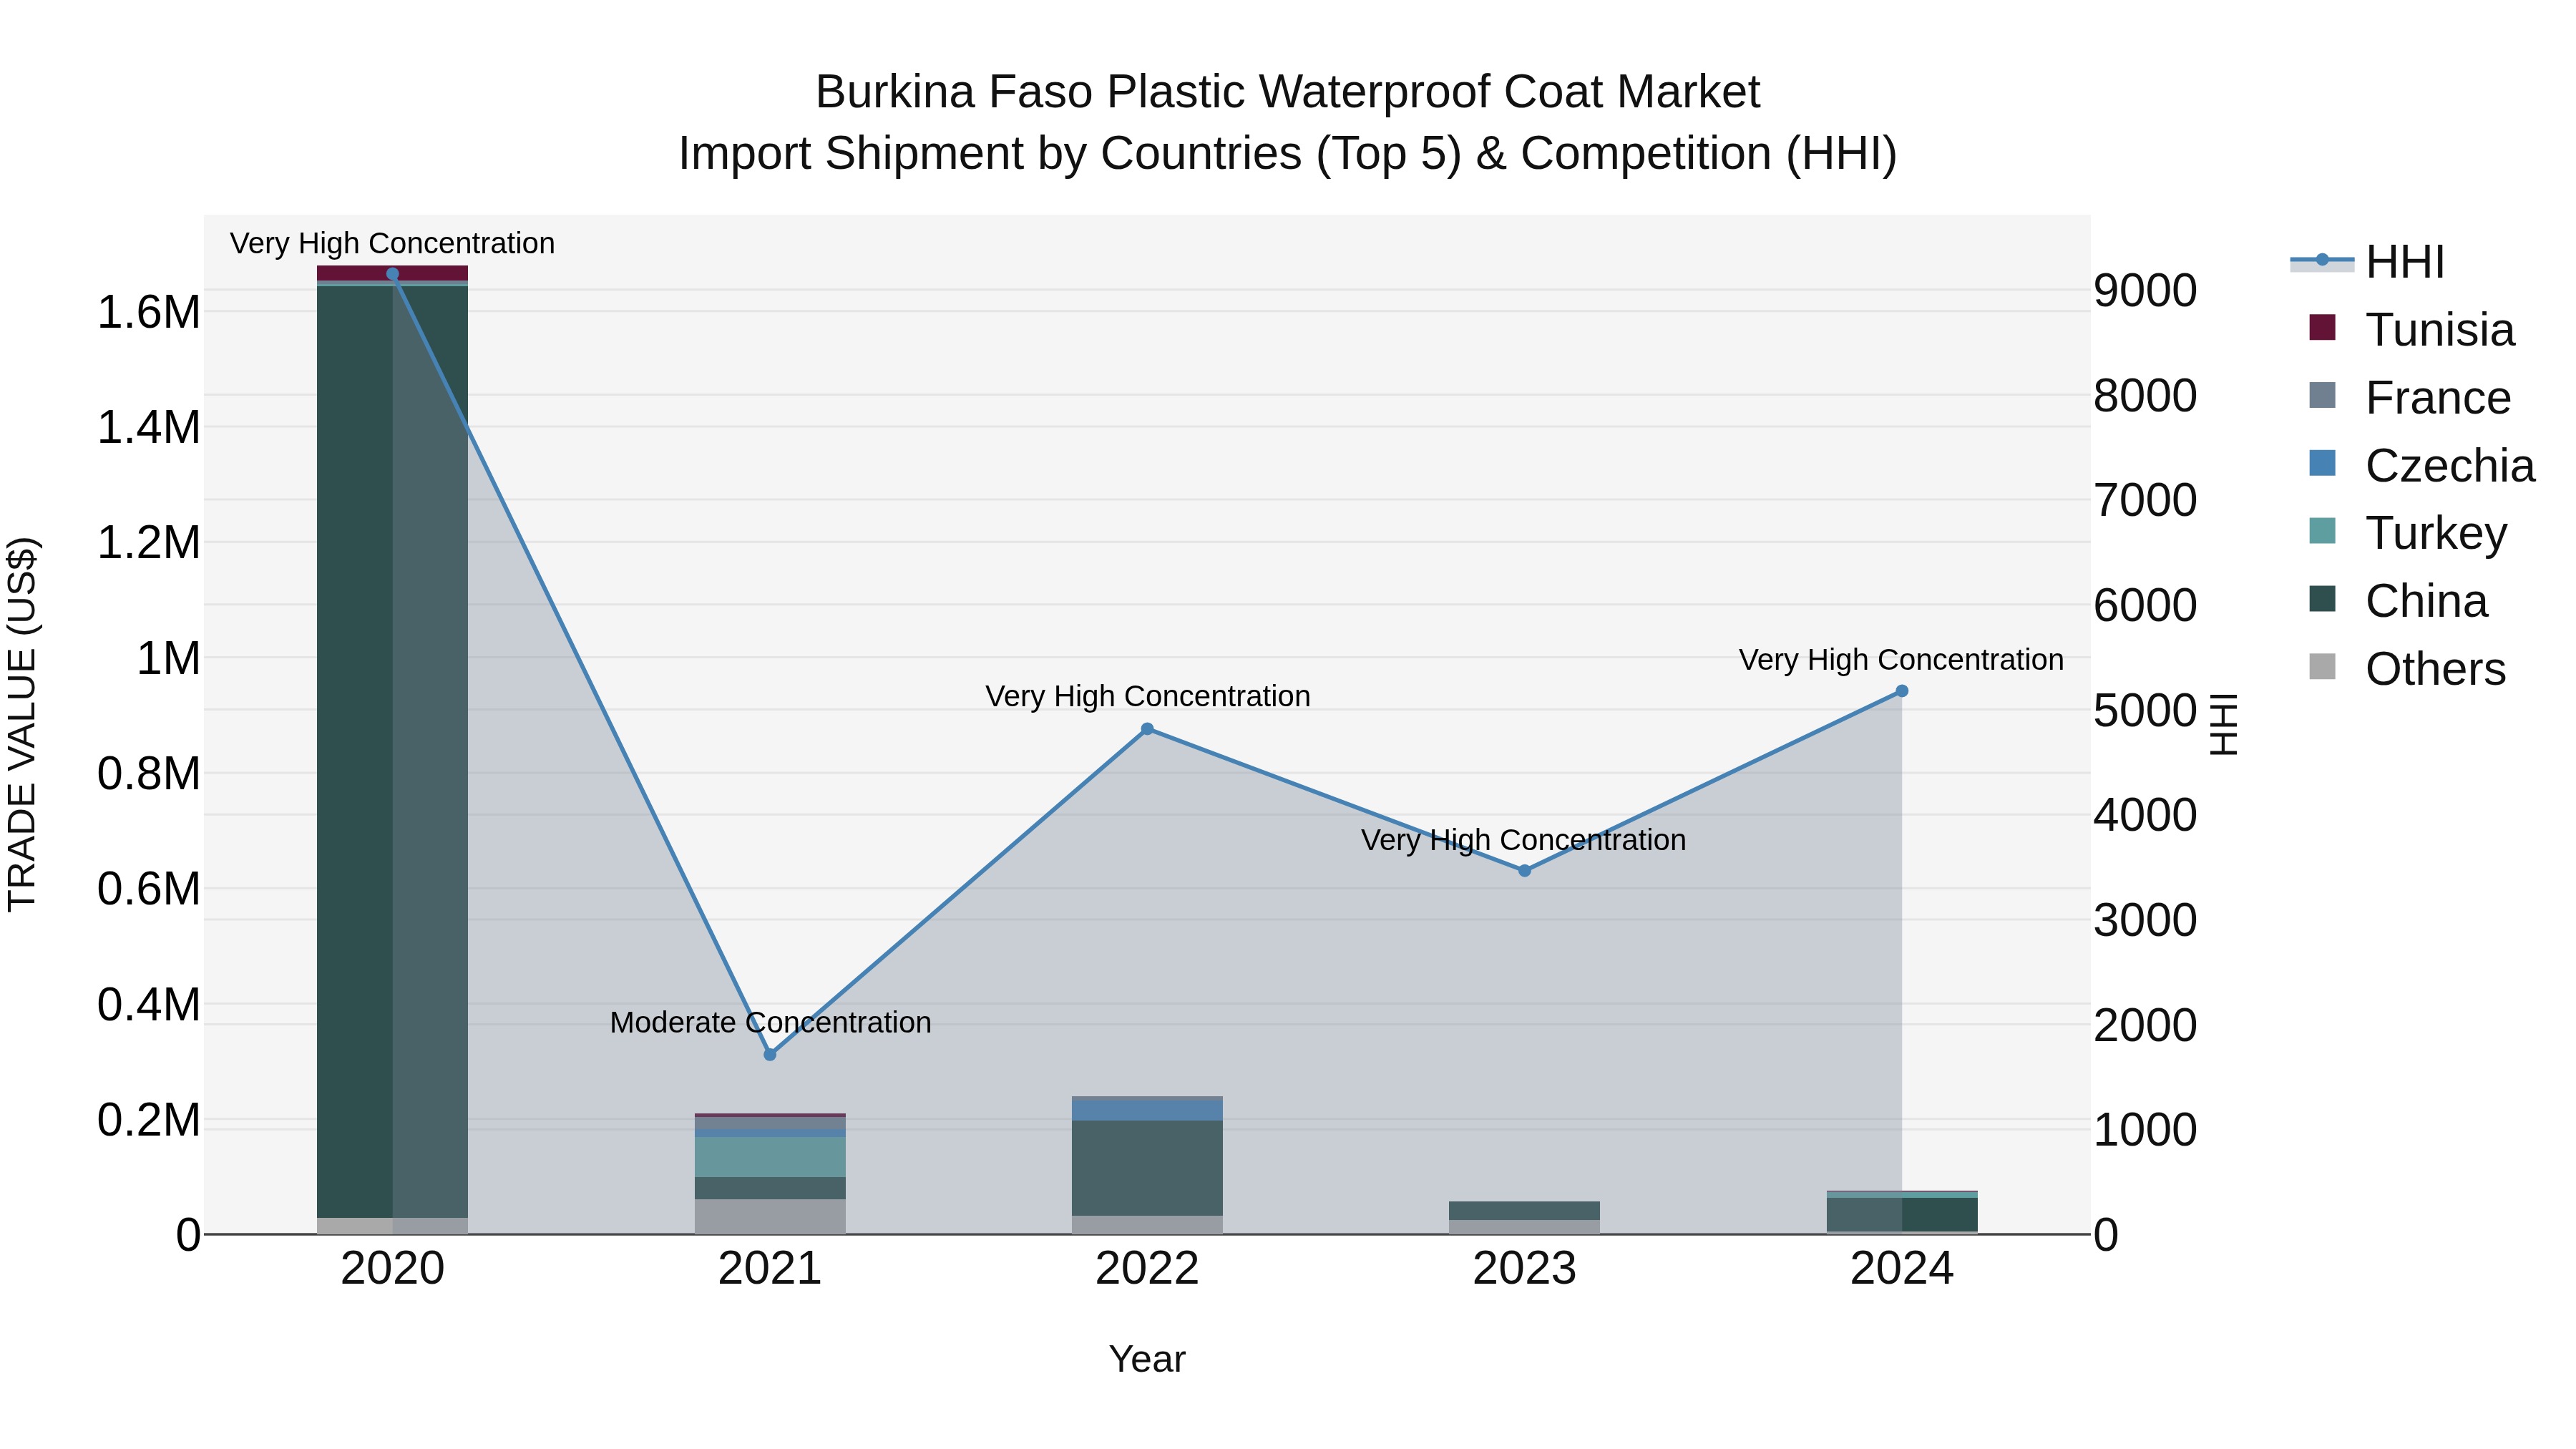
Task: Click the HHI data point for 2020
Action: pos(392,274)
